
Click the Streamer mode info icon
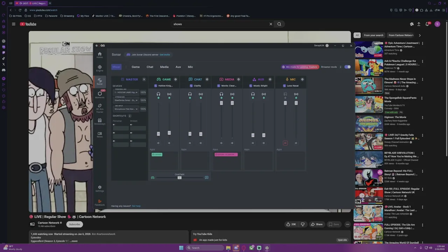pos(341,67)
